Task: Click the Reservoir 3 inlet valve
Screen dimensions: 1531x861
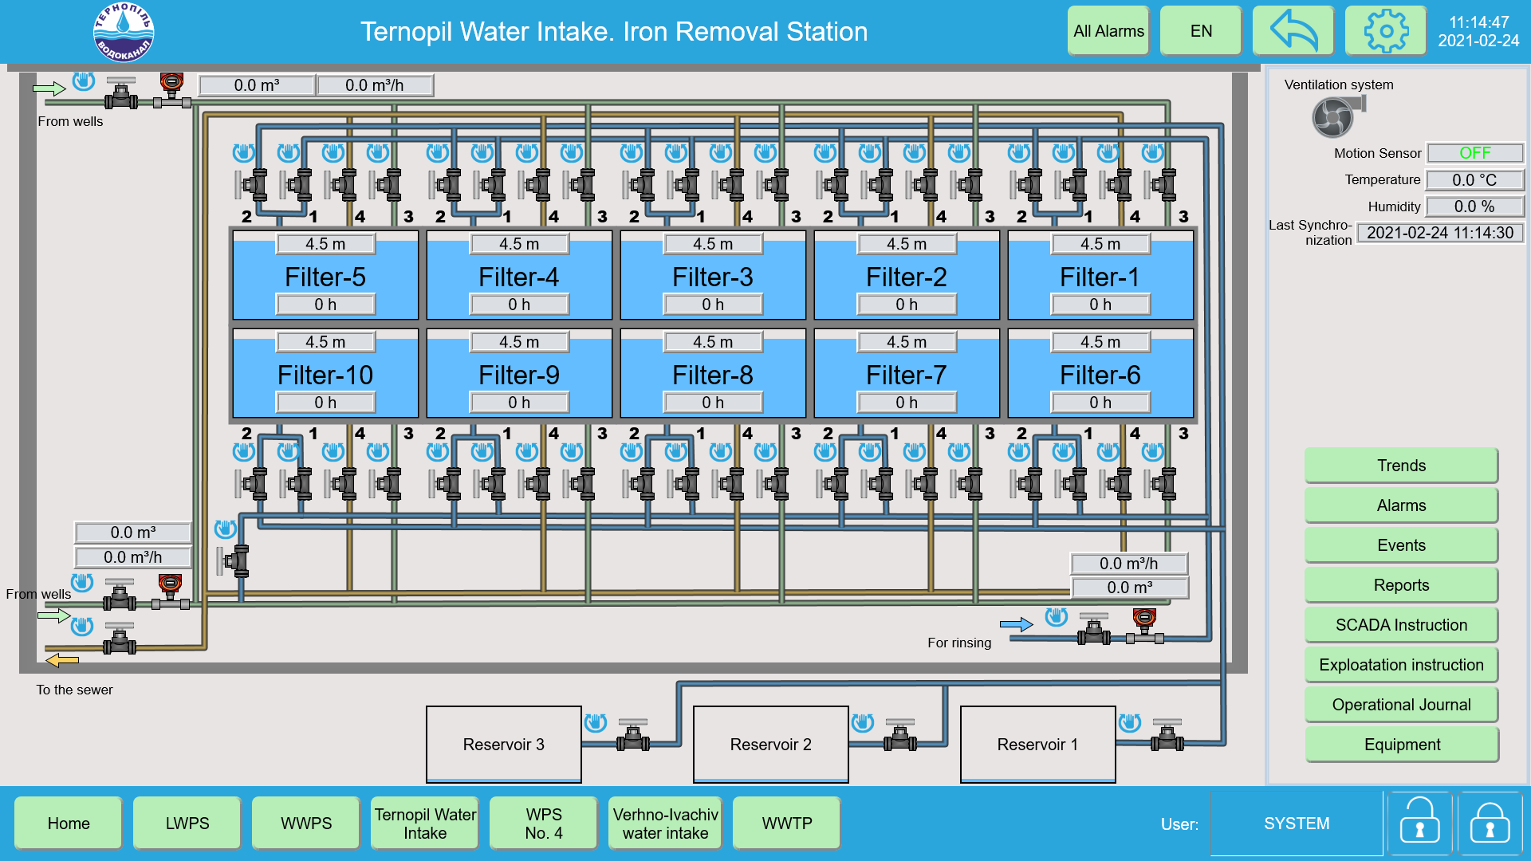Action: pyautogui.click(x=632, y=737)
